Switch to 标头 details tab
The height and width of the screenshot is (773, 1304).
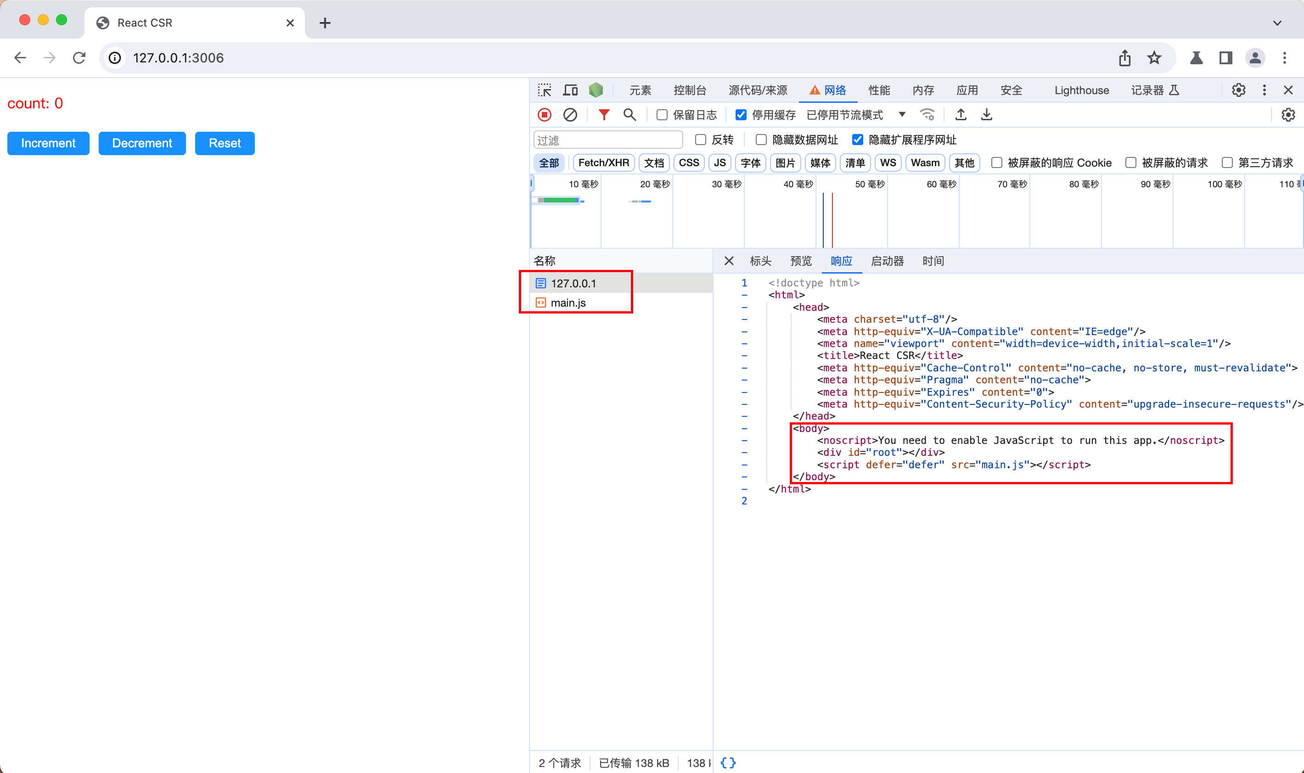click(761, 261)
